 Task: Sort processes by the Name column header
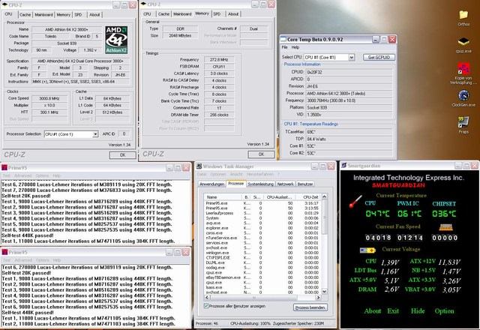[x=223, y=197]
